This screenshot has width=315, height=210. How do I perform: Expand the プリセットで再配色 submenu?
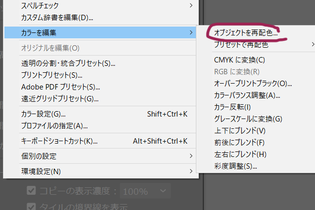point(241,45)
